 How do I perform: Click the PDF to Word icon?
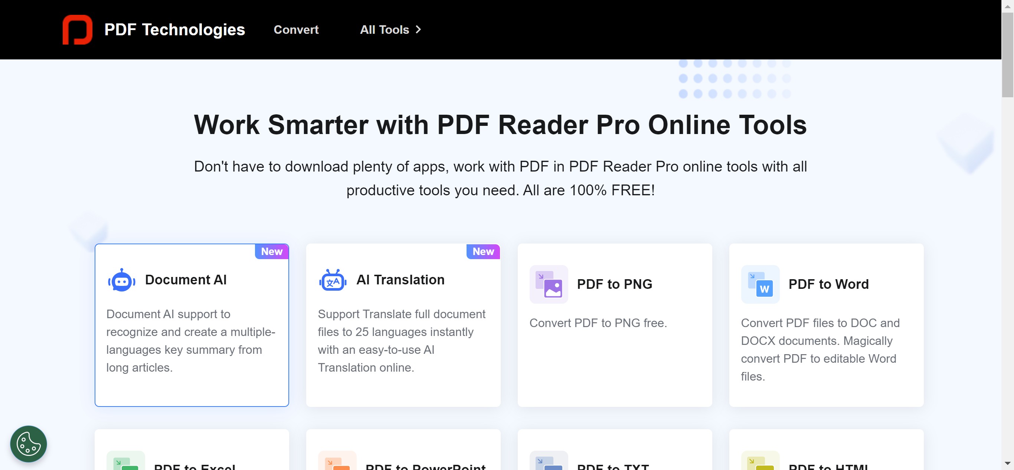[760, 284]
